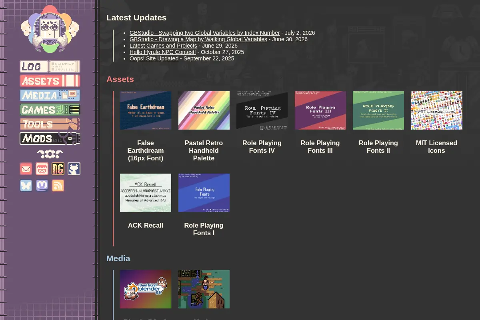This screenshot has width=480, height=320.
Task: Click the ACK Recall font thumbnail
Action: point(146,193)
